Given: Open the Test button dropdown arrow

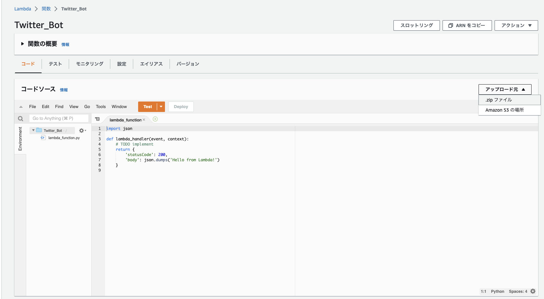Looking at the screenshot, I should [x=161, y=107].
